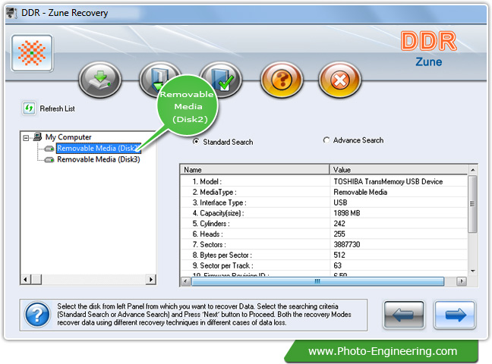Click the 'USB' value cell
This screenshot has width=492, height=364.
[340, 202]
